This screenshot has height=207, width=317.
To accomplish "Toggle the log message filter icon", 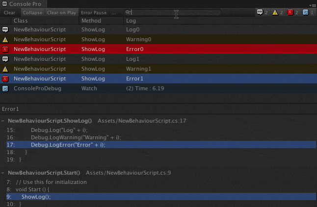I will (260, 12).
